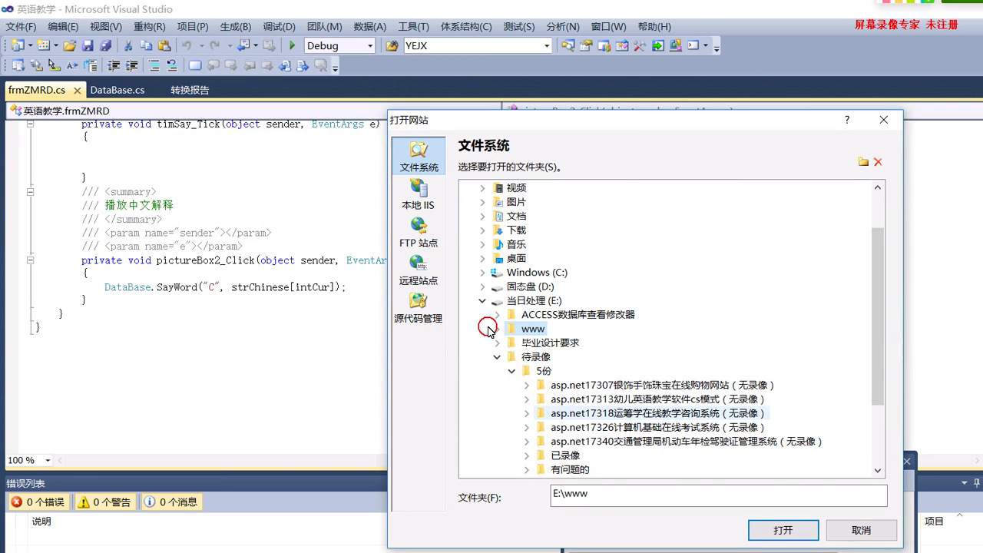This screenshot has height=553, width=983.
Task: Click the Add New Item toolbar icon
Action: 42,46
